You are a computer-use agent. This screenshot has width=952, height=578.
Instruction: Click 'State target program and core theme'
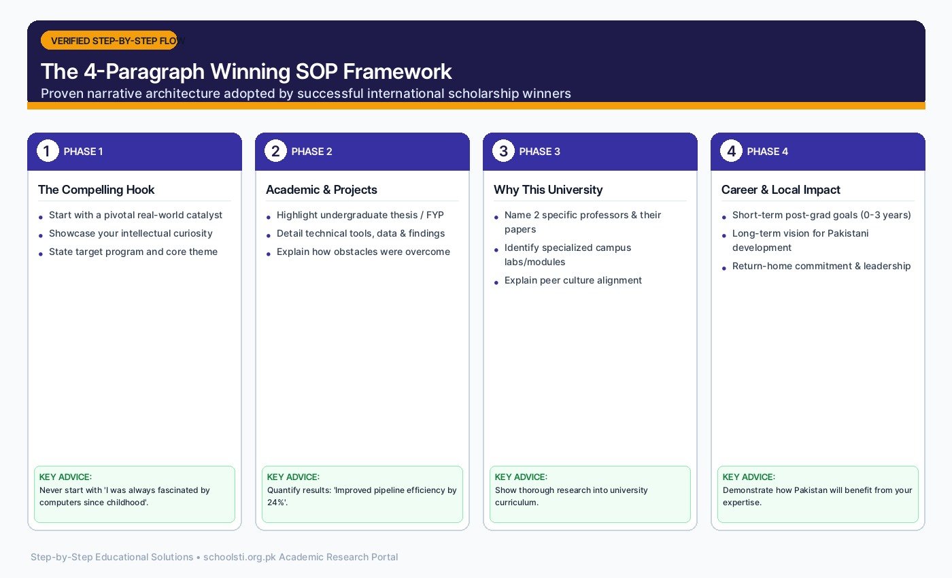coord(133,252)
